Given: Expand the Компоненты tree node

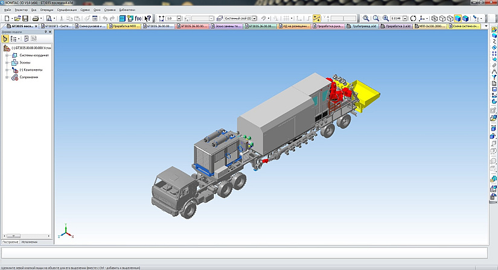Looking at the screenshot, I should pos(6,69).
